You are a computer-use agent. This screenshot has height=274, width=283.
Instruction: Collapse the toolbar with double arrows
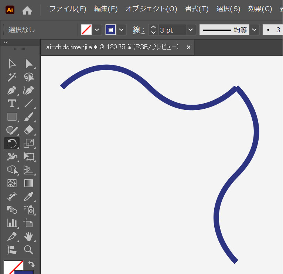pyautogui.click(x=6, y=43)
